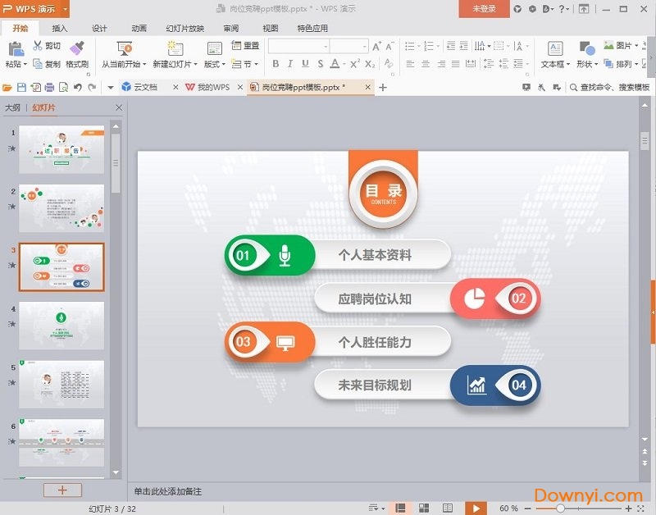Click the save icon in quick toolbar
Viewport: 656px width, 515px height.
point(22,87)
